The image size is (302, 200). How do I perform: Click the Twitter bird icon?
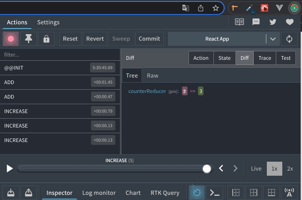[x=273, y=22]
